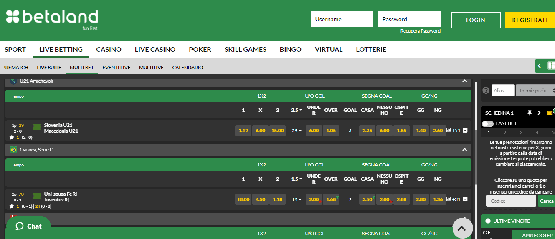
Task: Open Skill Games
Action: (x=246, y=49)
